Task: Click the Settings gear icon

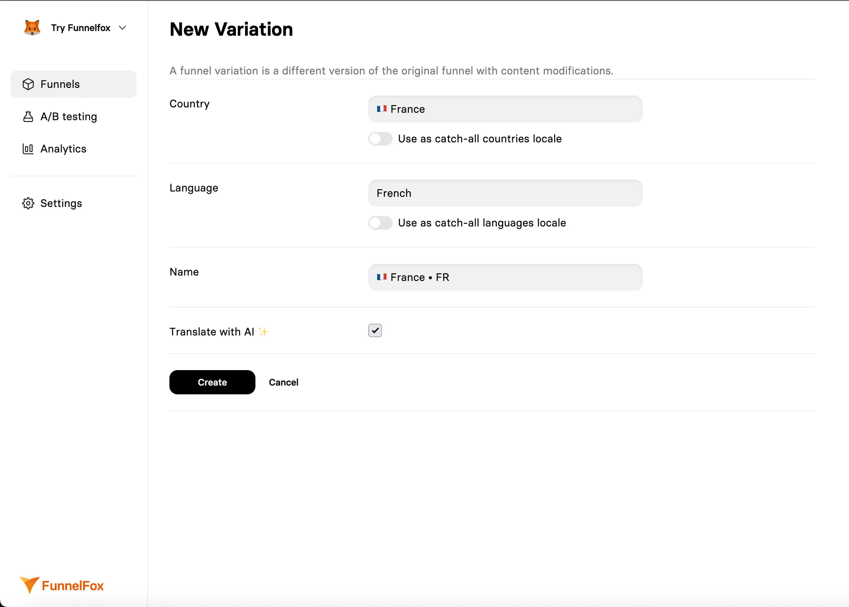Action: [28, 203]
